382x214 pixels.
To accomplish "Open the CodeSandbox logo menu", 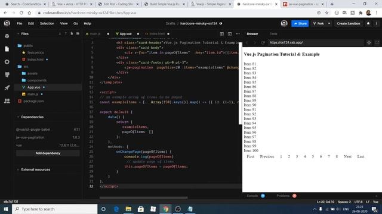I will pyautogui.click(x=7, y=23).
